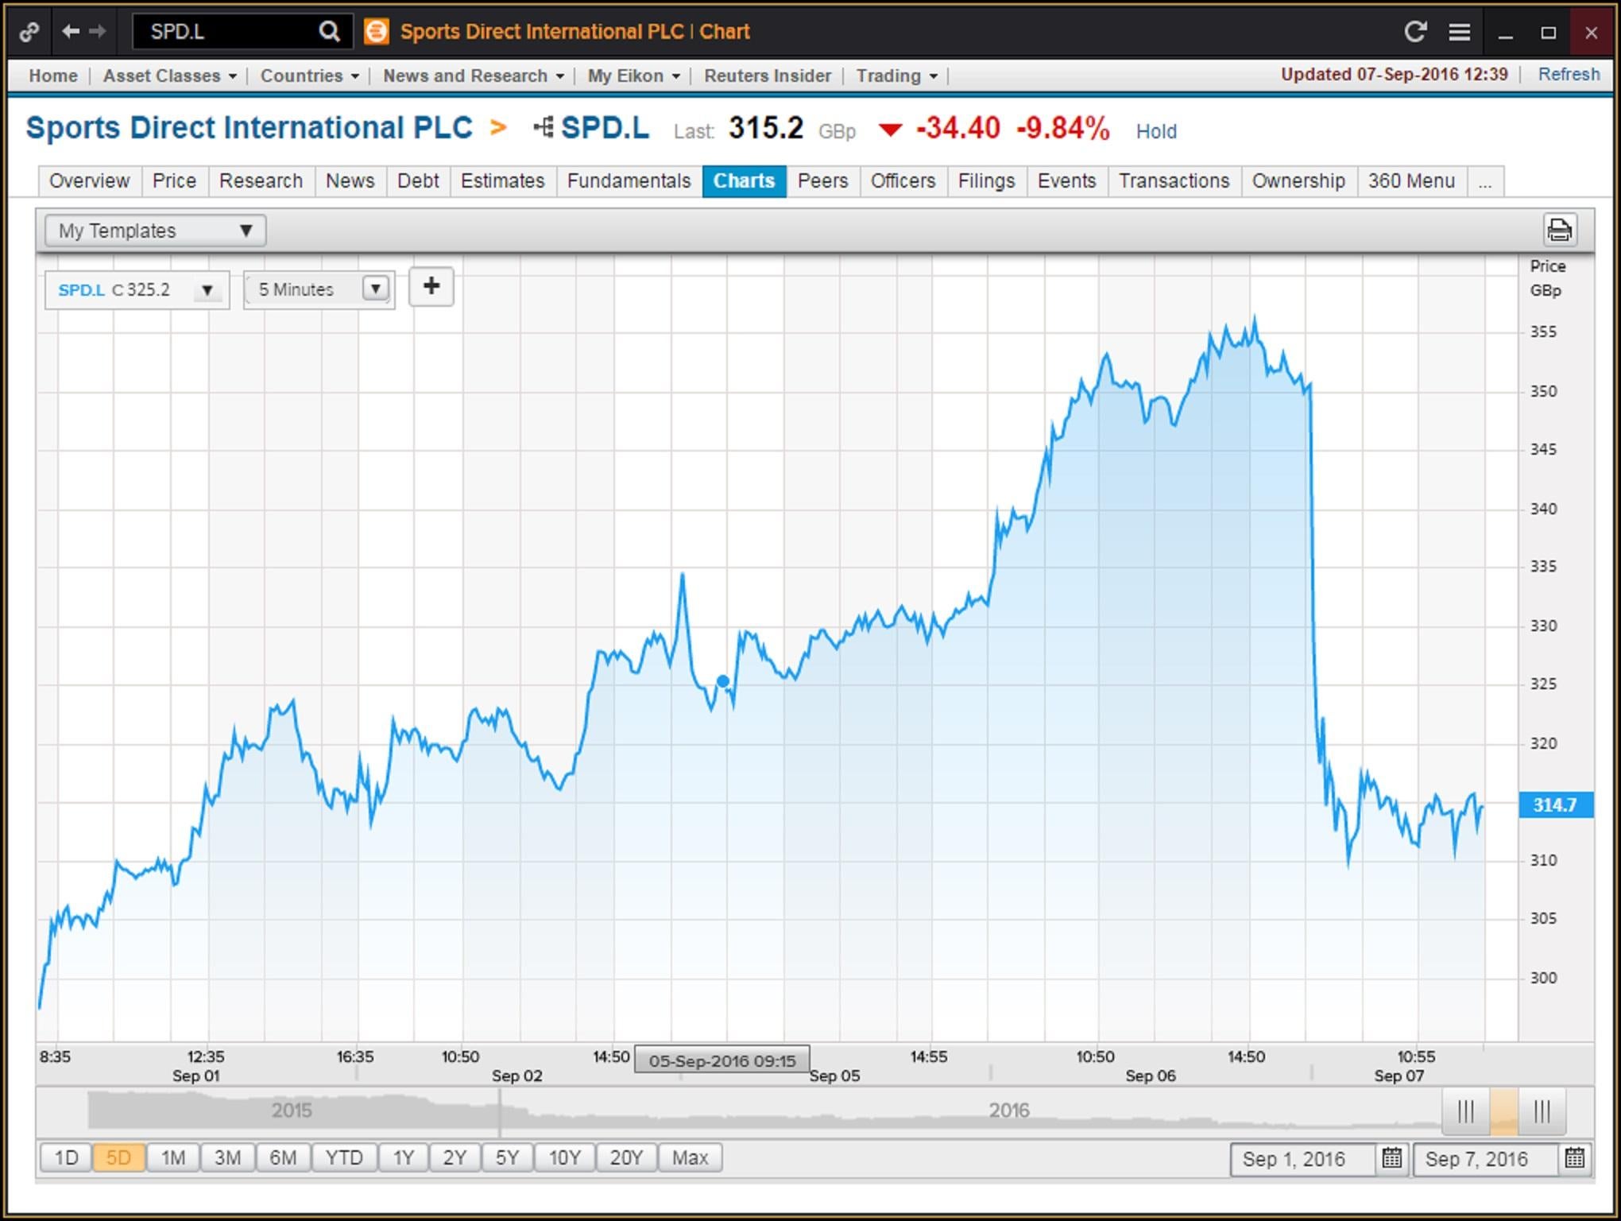1621x1221 pixels.
Task: Click the Hold recommendation link
Action: [1156, 131]
